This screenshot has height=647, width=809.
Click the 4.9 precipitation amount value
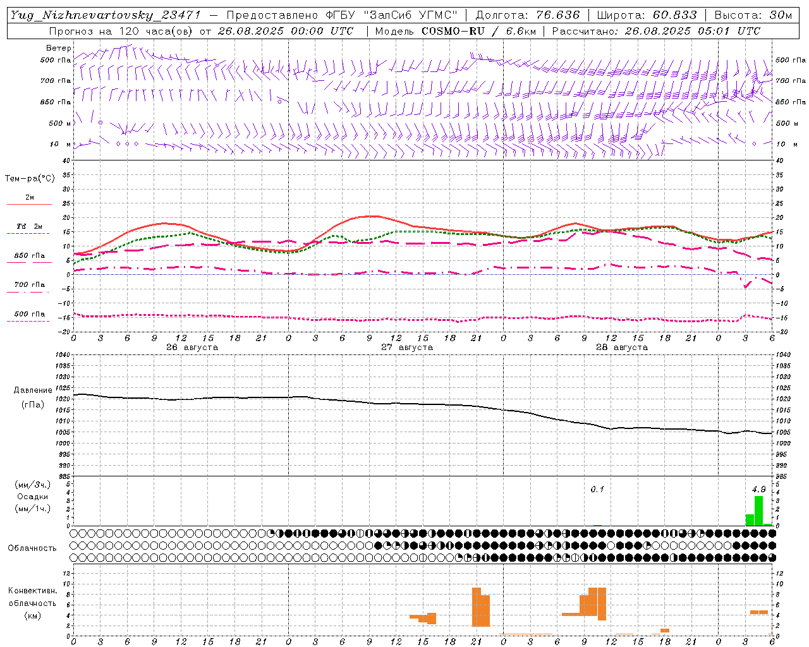(758, 490)
